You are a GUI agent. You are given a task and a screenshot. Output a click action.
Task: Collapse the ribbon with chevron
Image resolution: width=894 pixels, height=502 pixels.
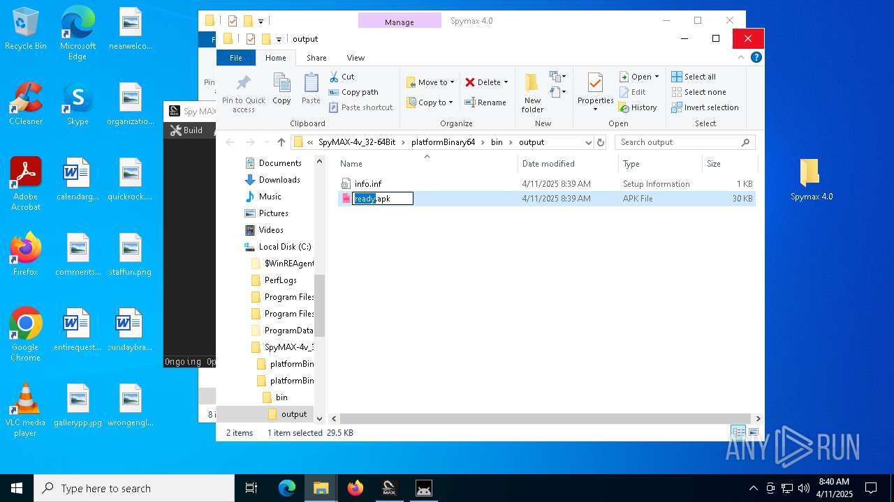742,57
